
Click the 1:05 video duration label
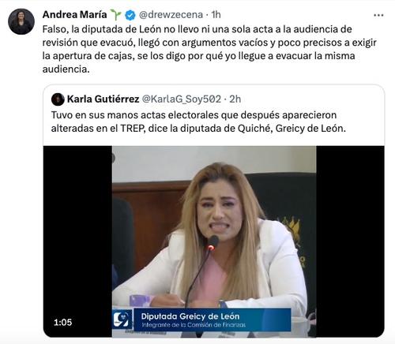click(62, 322)
